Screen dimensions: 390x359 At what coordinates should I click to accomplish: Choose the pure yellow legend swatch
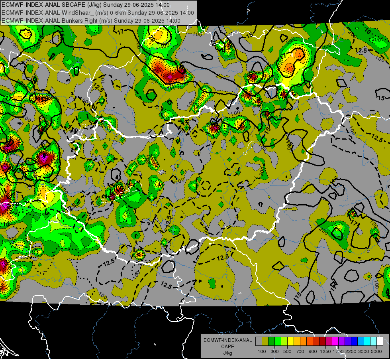coord(290,341)
